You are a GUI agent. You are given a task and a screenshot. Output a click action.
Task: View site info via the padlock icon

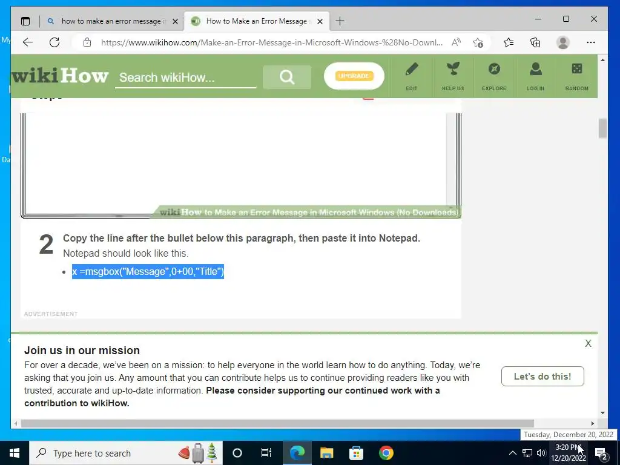[87, 42]
